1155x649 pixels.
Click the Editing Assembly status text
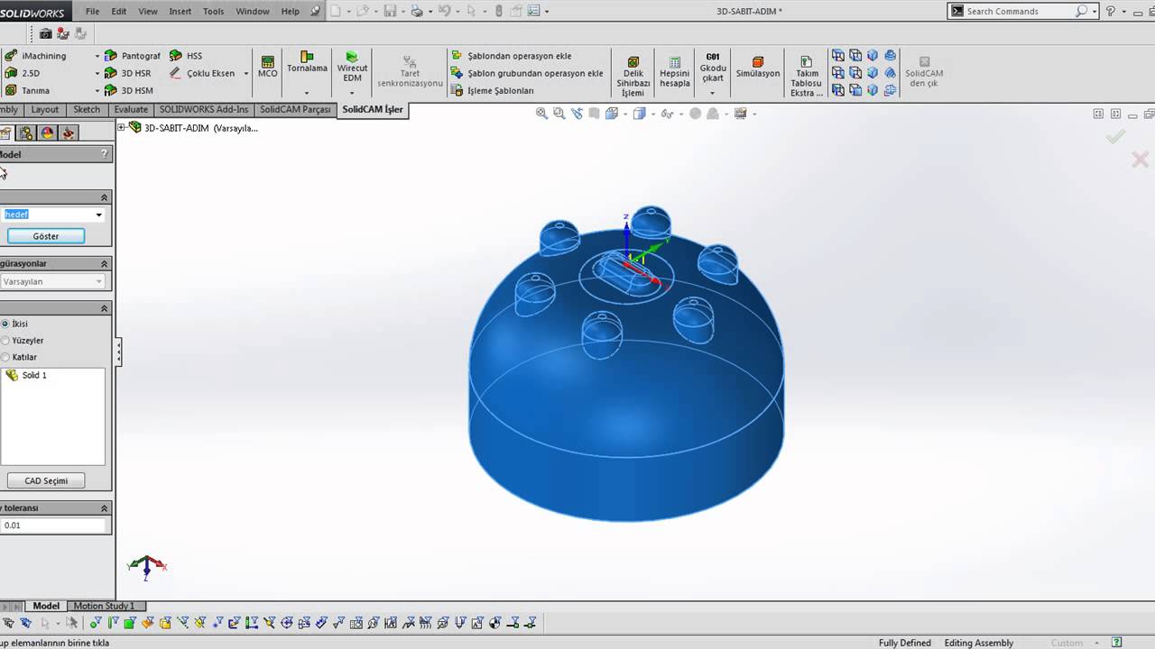coord(979,643)
